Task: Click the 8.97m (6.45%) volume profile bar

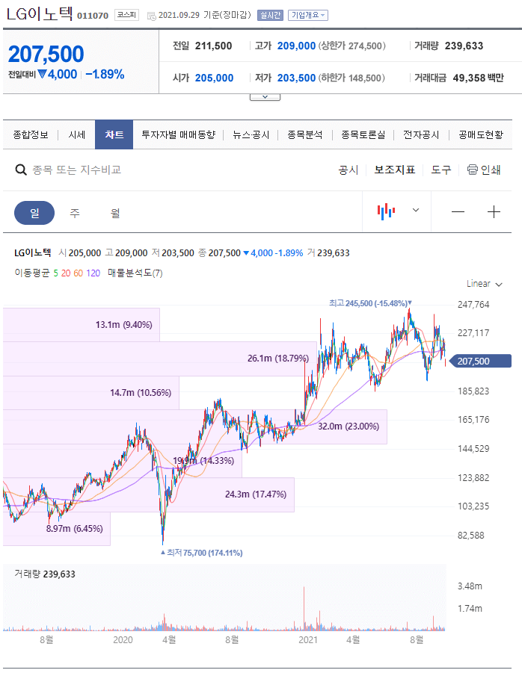Action: 57,529
